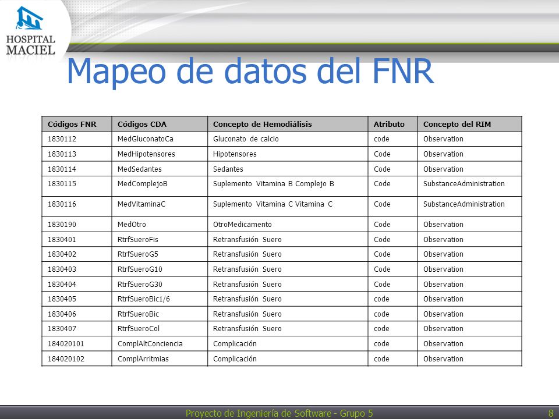Select the cell with code 1830115
This screenshot has height=419, width=559.
click(x=77, y=186)
